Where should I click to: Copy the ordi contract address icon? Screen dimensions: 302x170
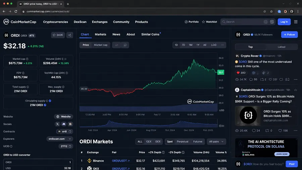tap(70, 131)
